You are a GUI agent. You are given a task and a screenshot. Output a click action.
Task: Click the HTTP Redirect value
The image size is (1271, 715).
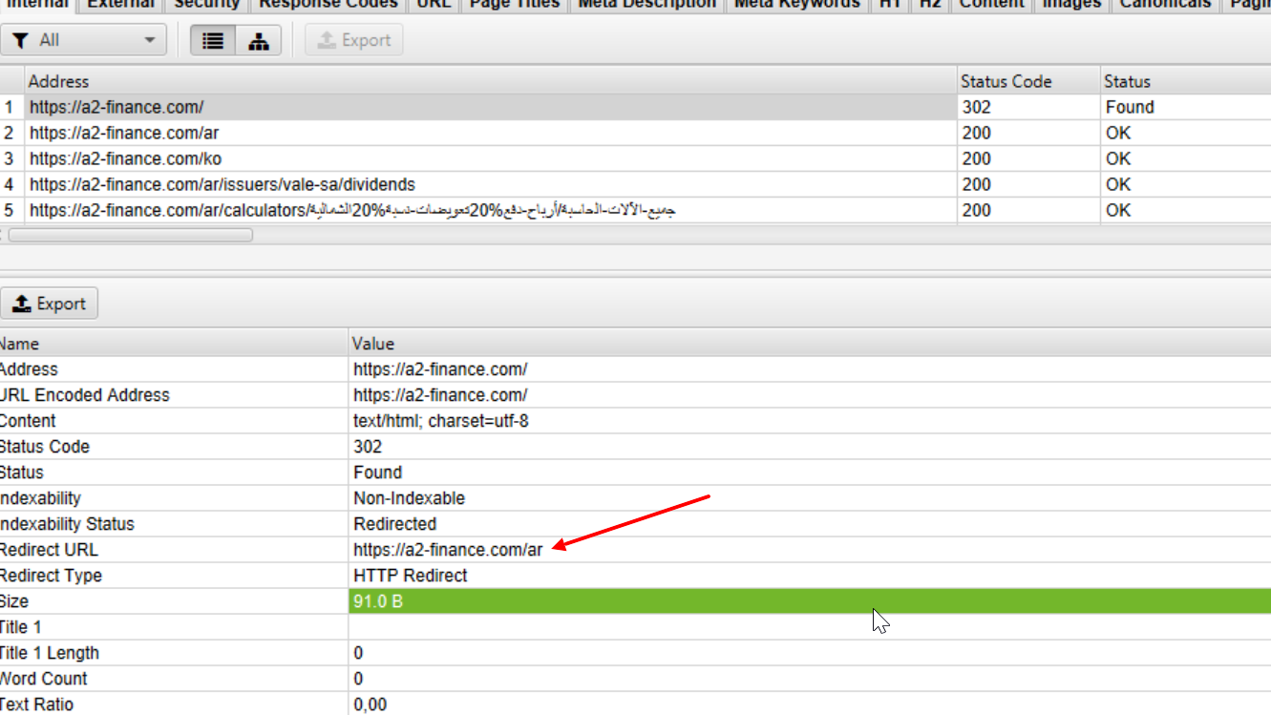(x=411, y=576)
